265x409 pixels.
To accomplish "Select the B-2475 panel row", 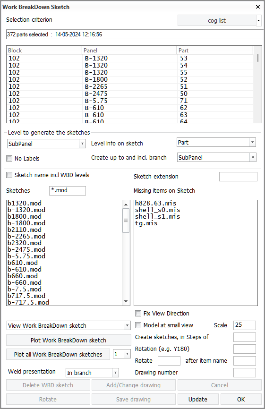I will 130,94.
